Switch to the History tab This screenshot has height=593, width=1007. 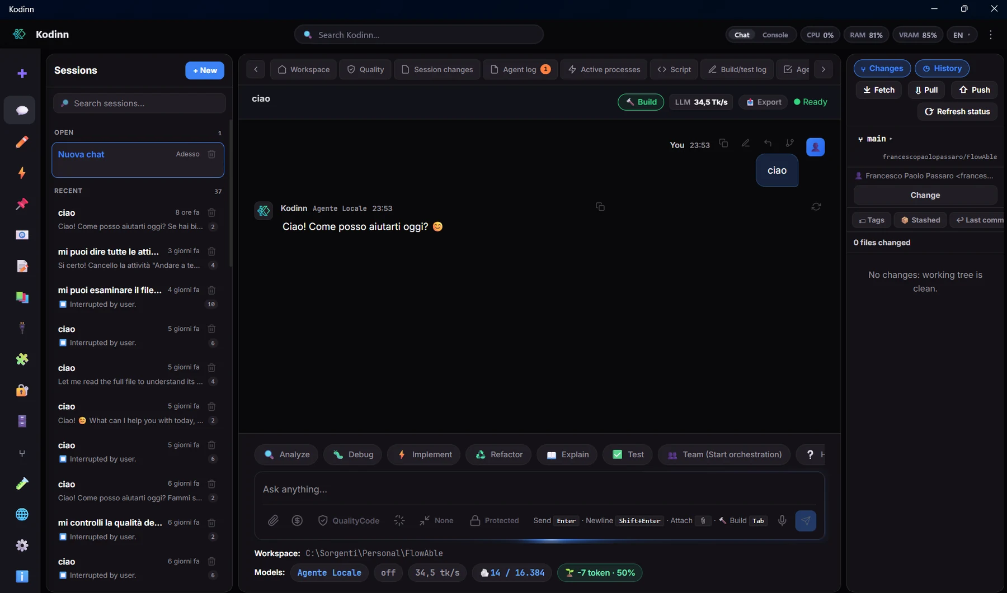[x=942, y=68]
